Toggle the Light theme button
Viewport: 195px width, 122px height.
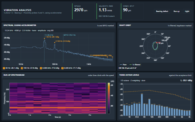pyautogui.click(x=187, y=11)
